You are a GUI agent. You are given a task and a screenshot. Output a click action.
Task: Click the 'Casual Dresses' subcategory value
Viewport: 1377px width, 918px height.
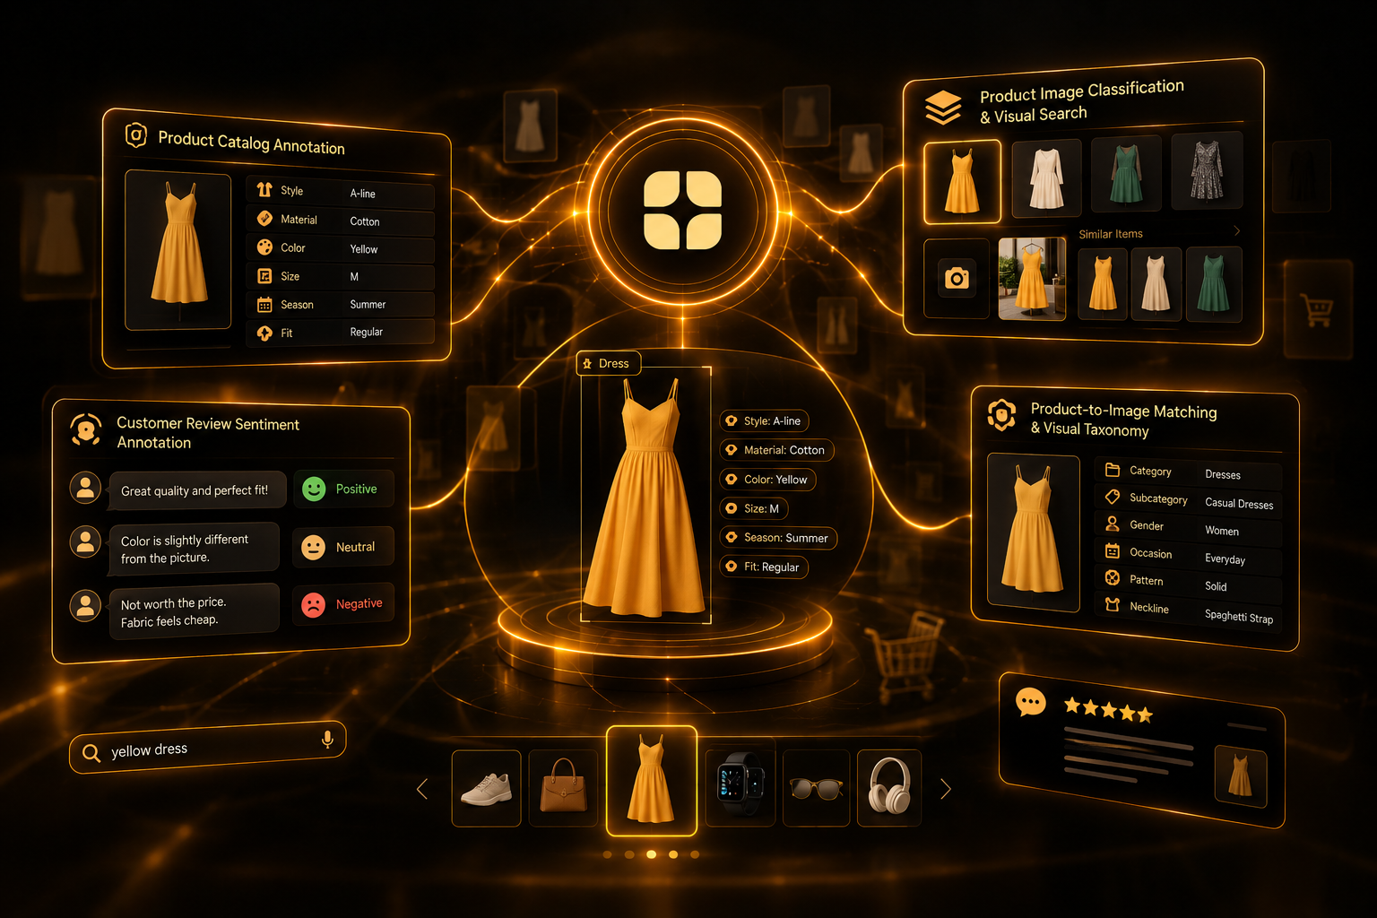(1239, 504)
